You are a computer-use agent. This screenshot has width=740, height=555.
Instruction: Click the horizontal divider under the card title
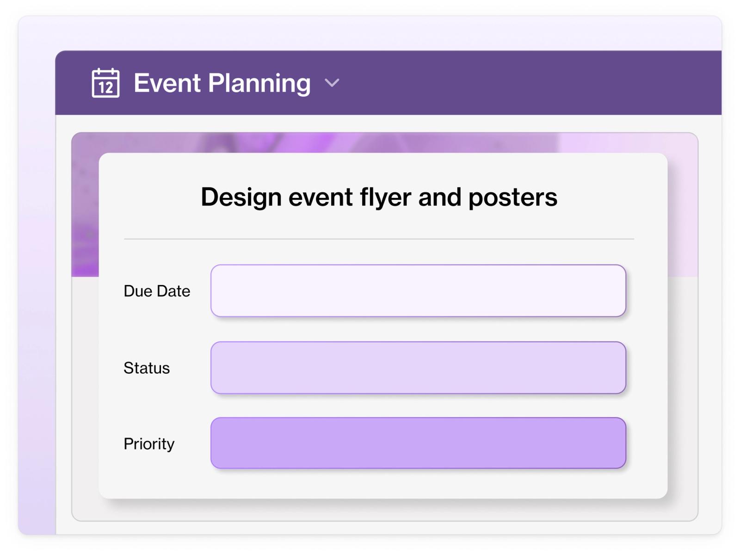pos(379,239)
